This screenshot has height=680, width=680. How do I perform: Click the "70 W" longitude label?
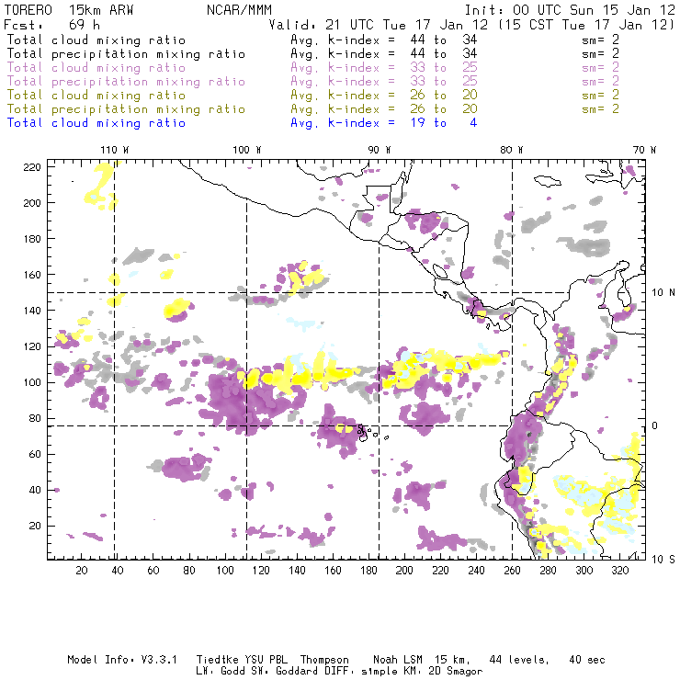tap(644, 150)
